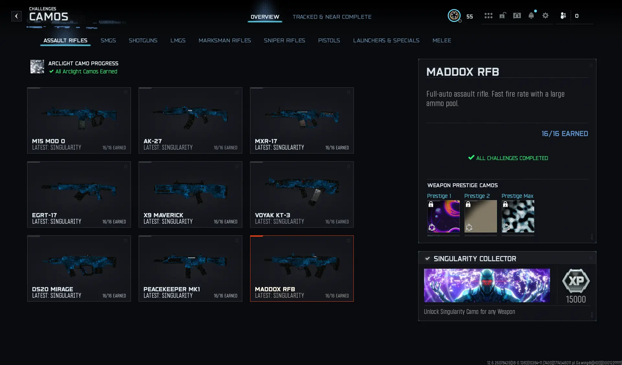Click the unlock token icon

(x=502, y=16)
